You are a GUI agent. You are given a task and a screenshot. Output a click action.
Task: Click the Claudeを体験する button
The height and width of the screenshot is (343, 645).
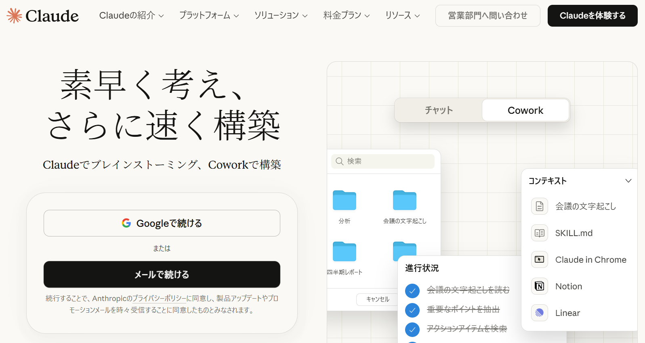click(x=592, y=16)
